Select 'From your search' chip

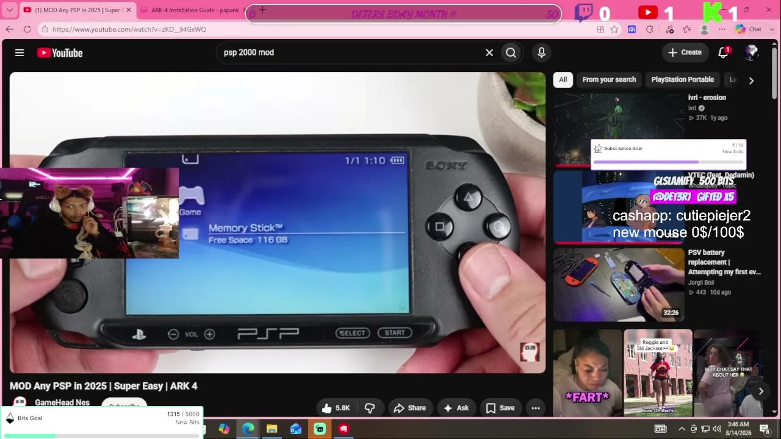(609, 80)
